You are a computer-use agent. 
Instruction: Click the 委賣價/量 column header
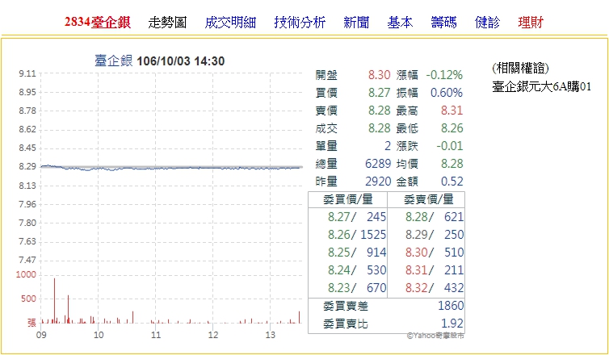coord(428,200)
